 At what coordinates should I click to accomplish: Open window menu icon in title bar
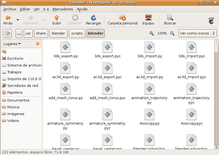point(4,2)
